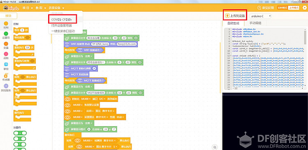Switch to the 手动编辑 code tab
The height and width of the screenshot is (150, 308).
click(x=255, y=23)
